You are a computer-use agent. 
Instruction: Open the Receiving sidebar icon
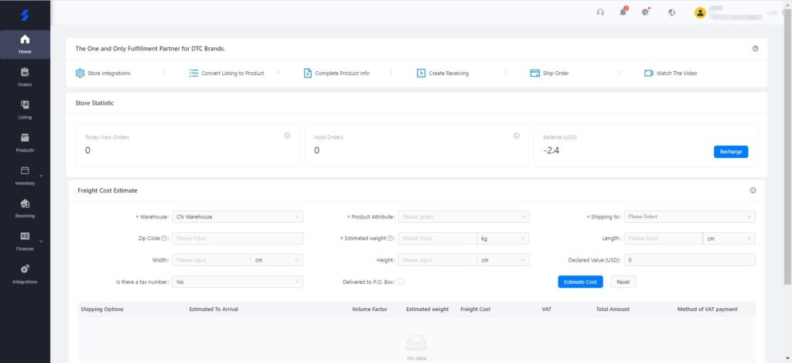click(x=25, y=207)
